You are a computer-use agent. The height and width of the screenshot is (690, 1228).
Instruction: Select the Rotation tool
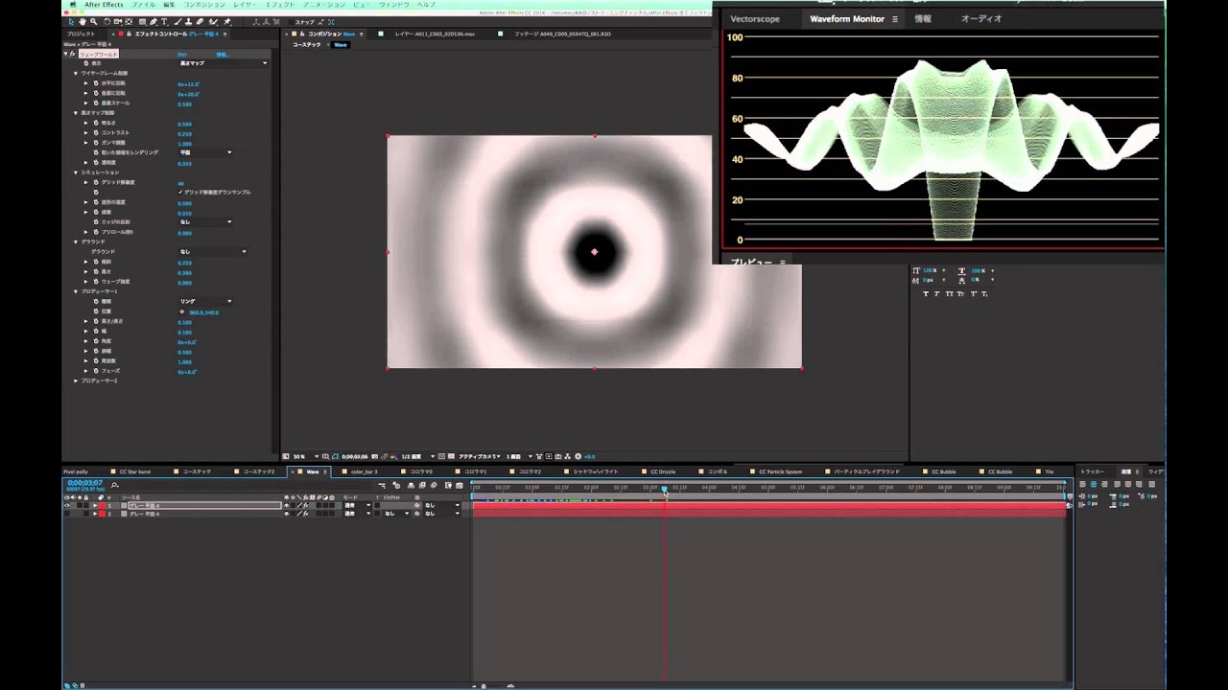(x=107, y=21)
